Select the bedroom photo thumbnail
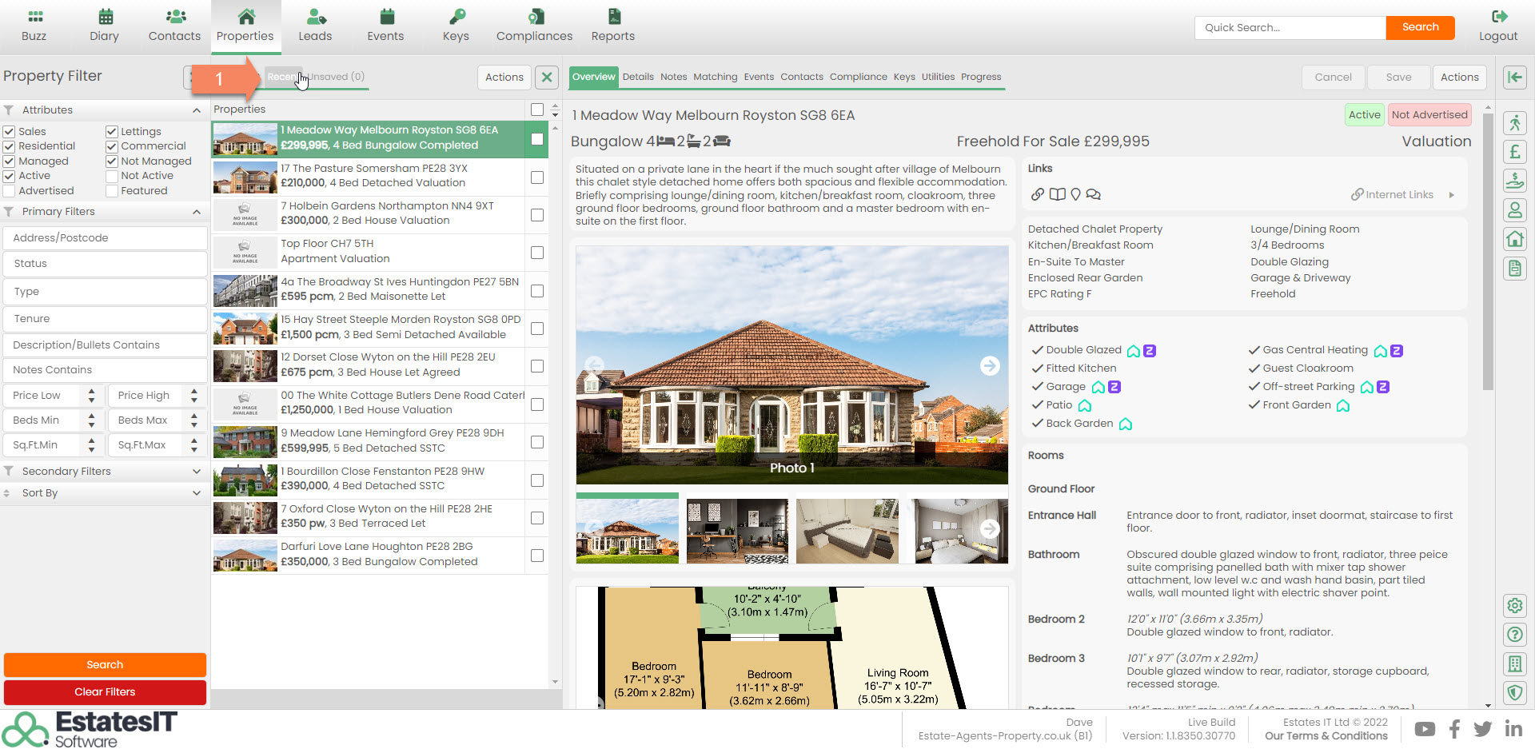The width and height of the screenshot is (1535, 749). (x=847, y=532)
